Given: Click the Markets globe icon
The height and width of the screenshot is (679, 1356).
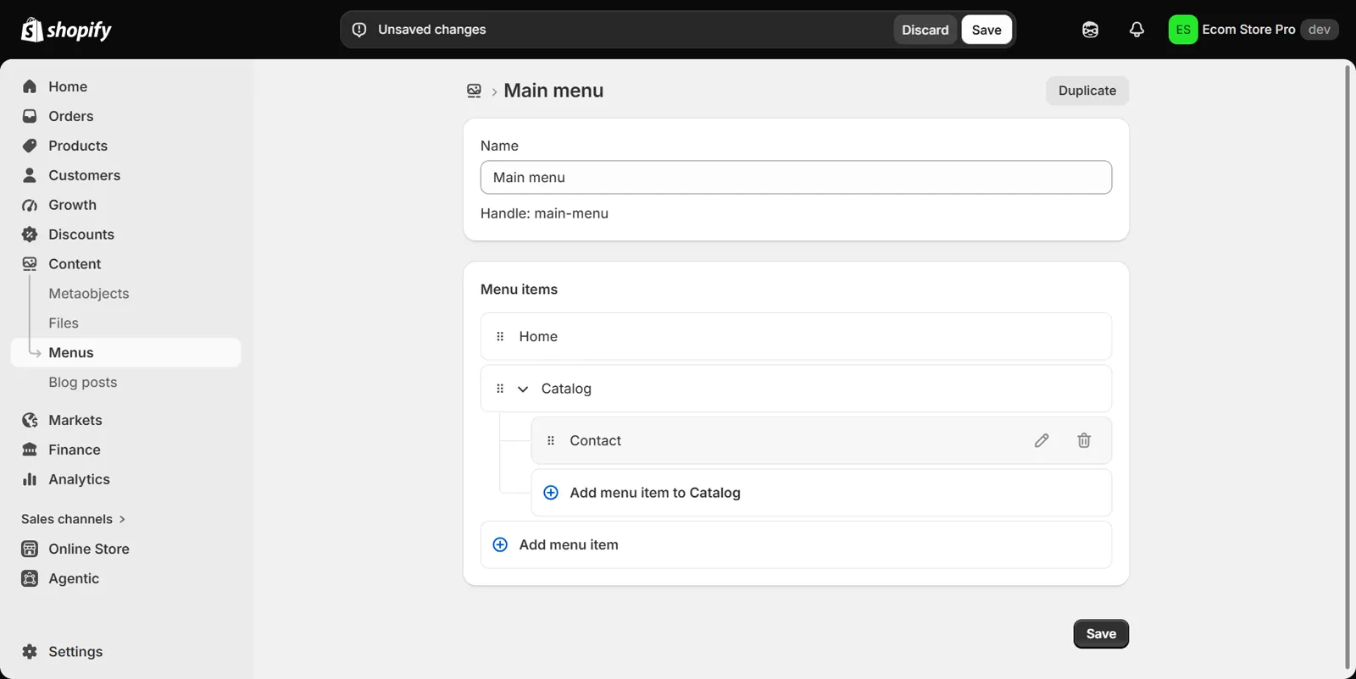Looking at the screenshot, I should (x=30, y=420).
